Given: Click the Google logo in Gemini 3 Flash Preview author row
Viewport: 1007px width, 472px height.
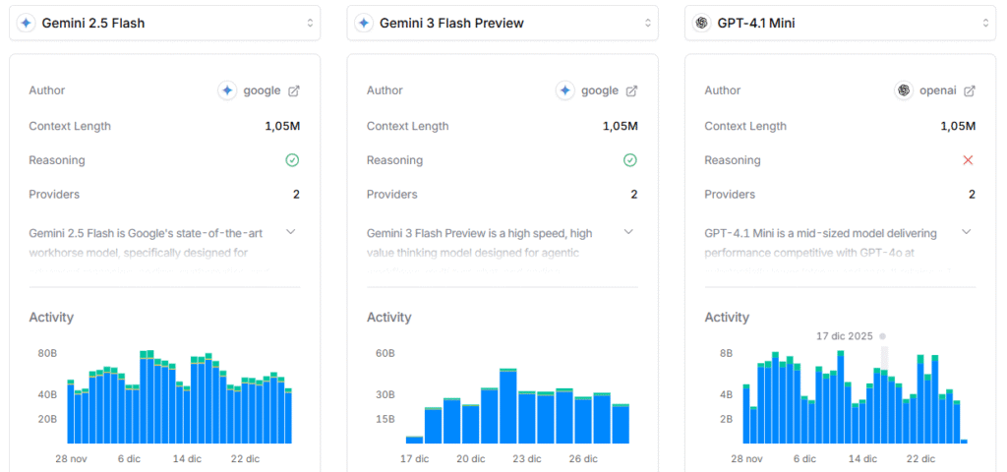Looking at the screenshot, I should point(565,90).
